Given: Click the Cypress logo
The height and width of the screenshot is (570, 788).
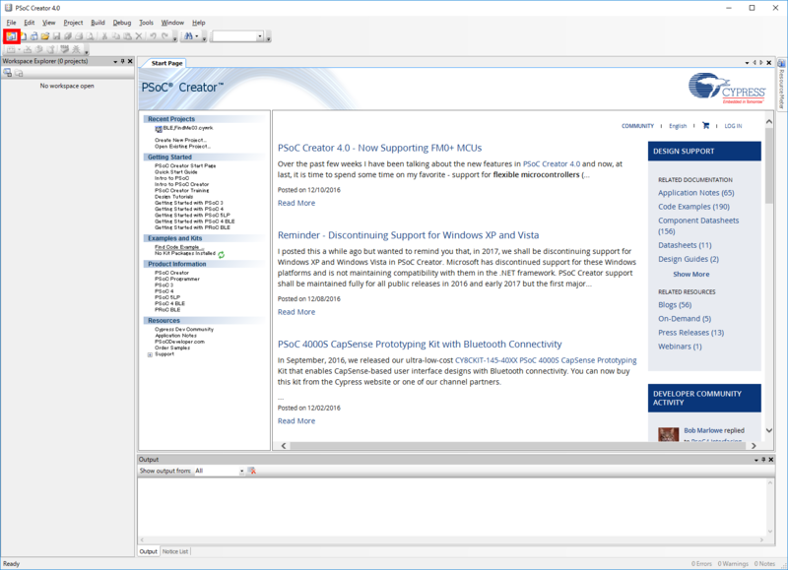Looking at the screenshot, I should pos(727,88).
